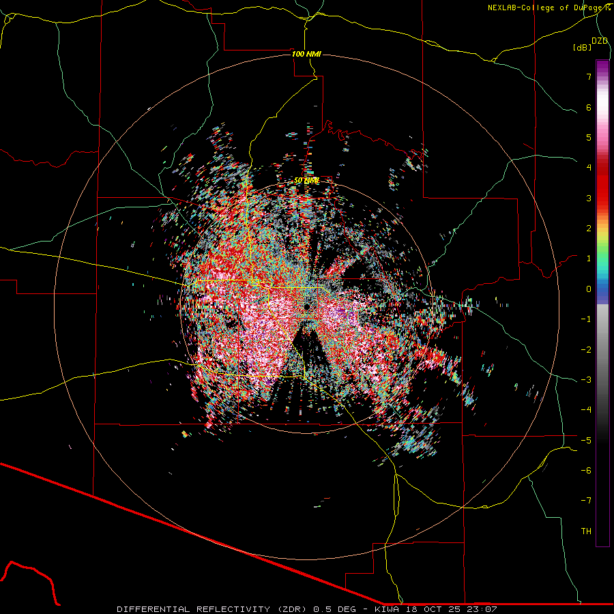Select the -6 label on the color scale
The height and width of the screenshot is (614, 614).
(586, 470)
